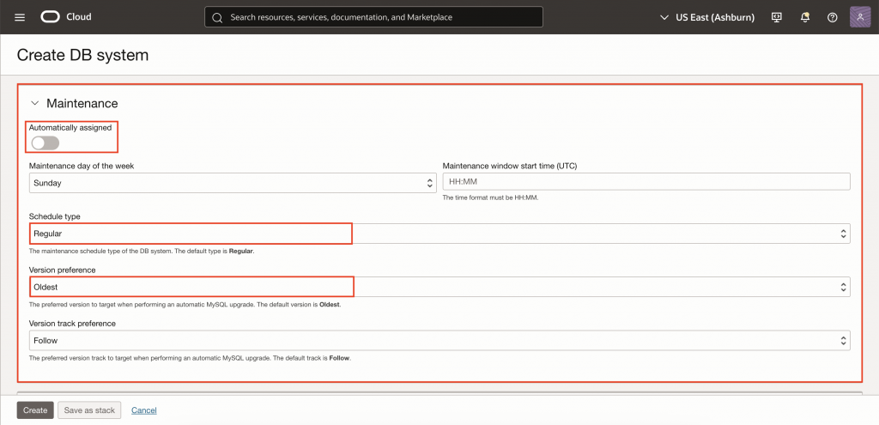Open the notifications bell
Viewport: 879px width, 425px height.
click(804, 17)
